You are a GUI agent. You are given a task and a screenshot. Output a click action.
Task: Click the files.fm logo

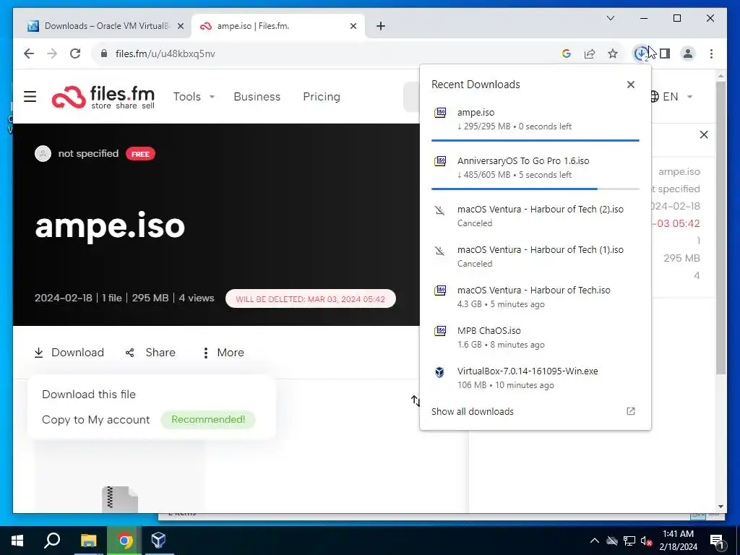pos(103,97)
